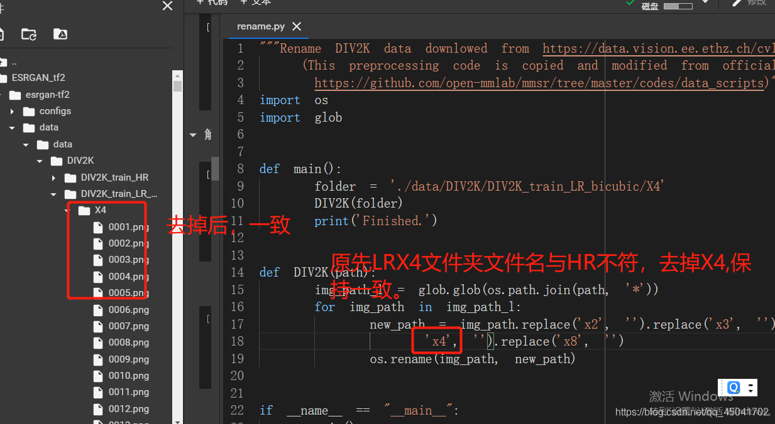Select the DIV2K folder name
775x424 pixels.
(80, 161)
